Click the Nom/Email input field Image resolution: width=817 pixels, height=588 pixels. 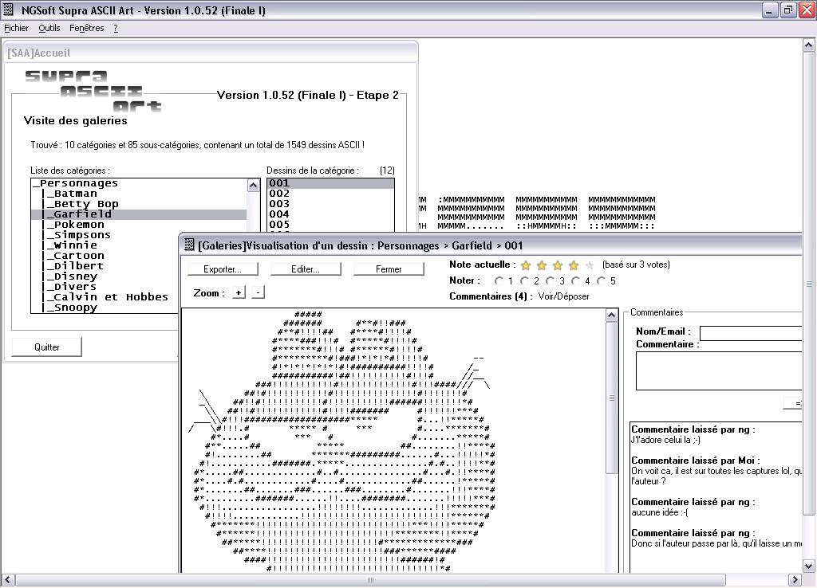(x=750, y=333)
